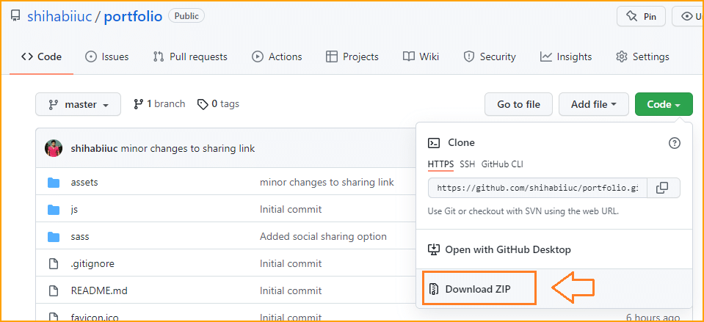Click the Code tab angle-brackets icon
This screenshot has width=704, height=322.
coord(27,57)
